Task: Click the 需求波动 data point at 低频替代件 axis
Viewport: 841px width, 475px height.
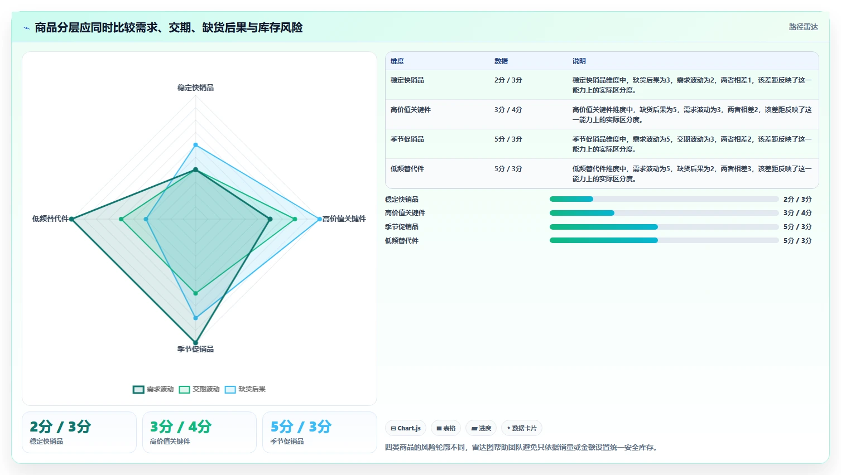Action: 71,219
